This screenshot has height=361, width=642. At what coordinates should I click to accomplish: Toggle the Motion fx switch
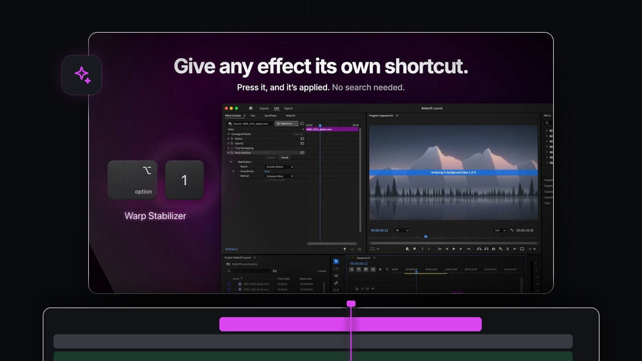(x=232, y=139)
